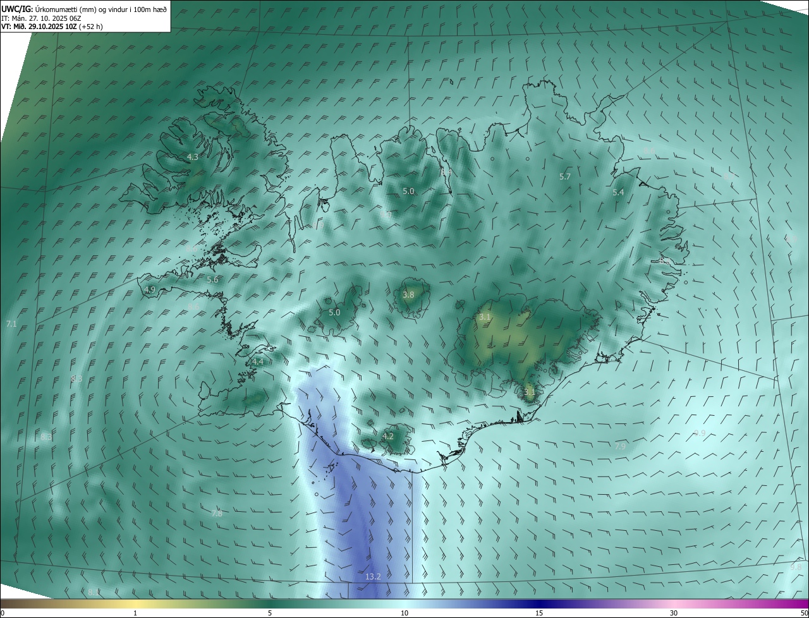Click the legend tick label 30
The height and width of the screenshot is (618, 809).
tap(674, 613)
